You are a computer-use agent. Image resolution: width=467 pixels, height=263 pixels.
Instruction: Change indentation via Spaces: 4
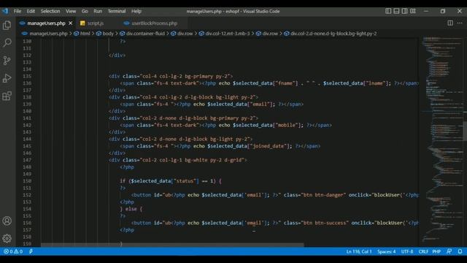[386, 251]
